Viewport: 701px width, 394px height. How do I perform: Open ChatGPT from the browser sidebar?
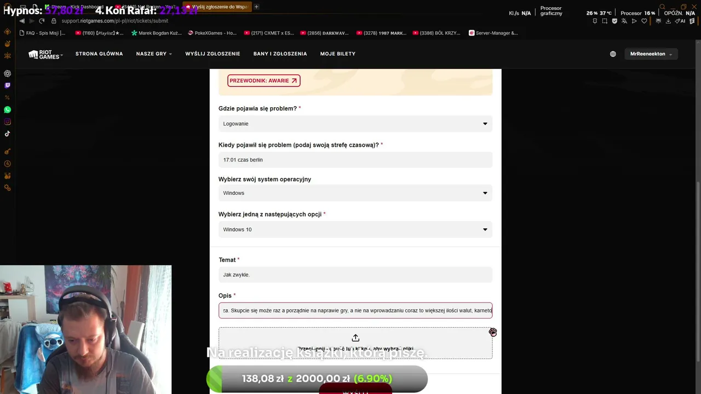coord(7,73)
